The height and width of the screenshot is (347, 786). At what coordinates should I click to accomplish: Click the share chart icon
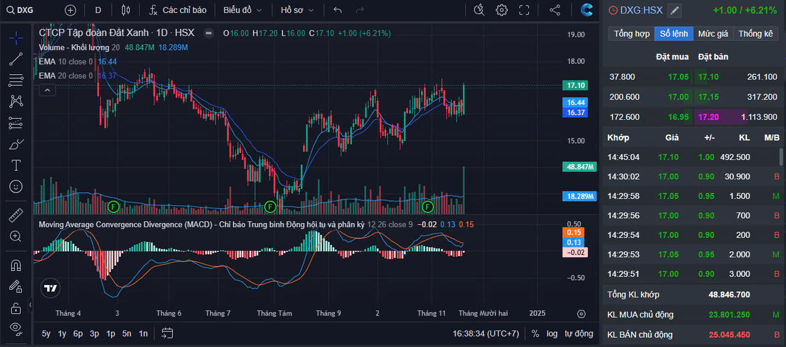point(554,10)
